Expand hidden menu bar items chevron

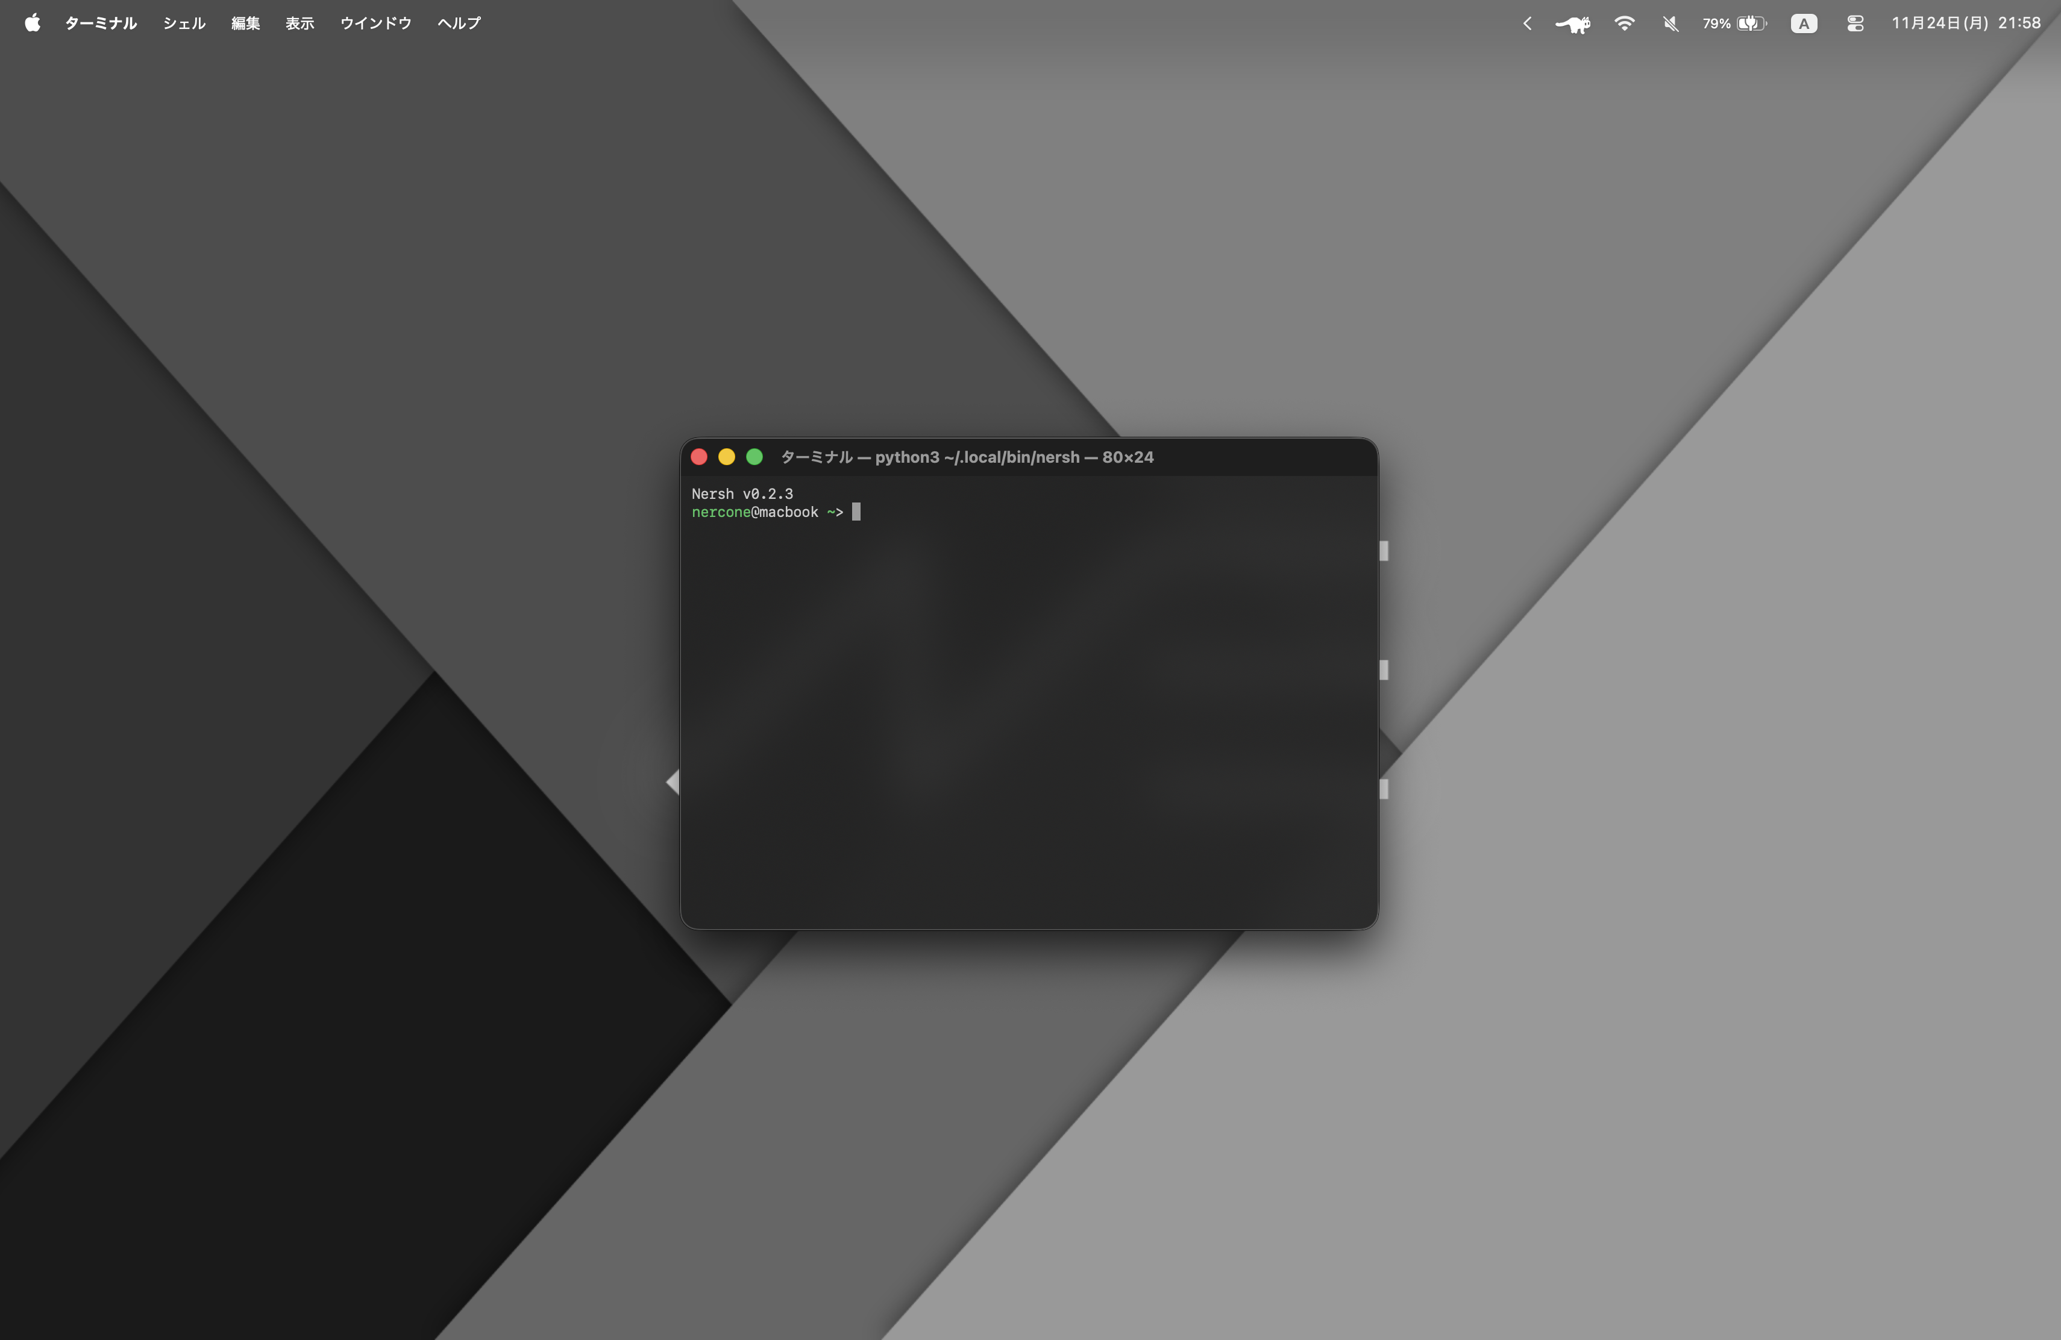pos(1528,23)
